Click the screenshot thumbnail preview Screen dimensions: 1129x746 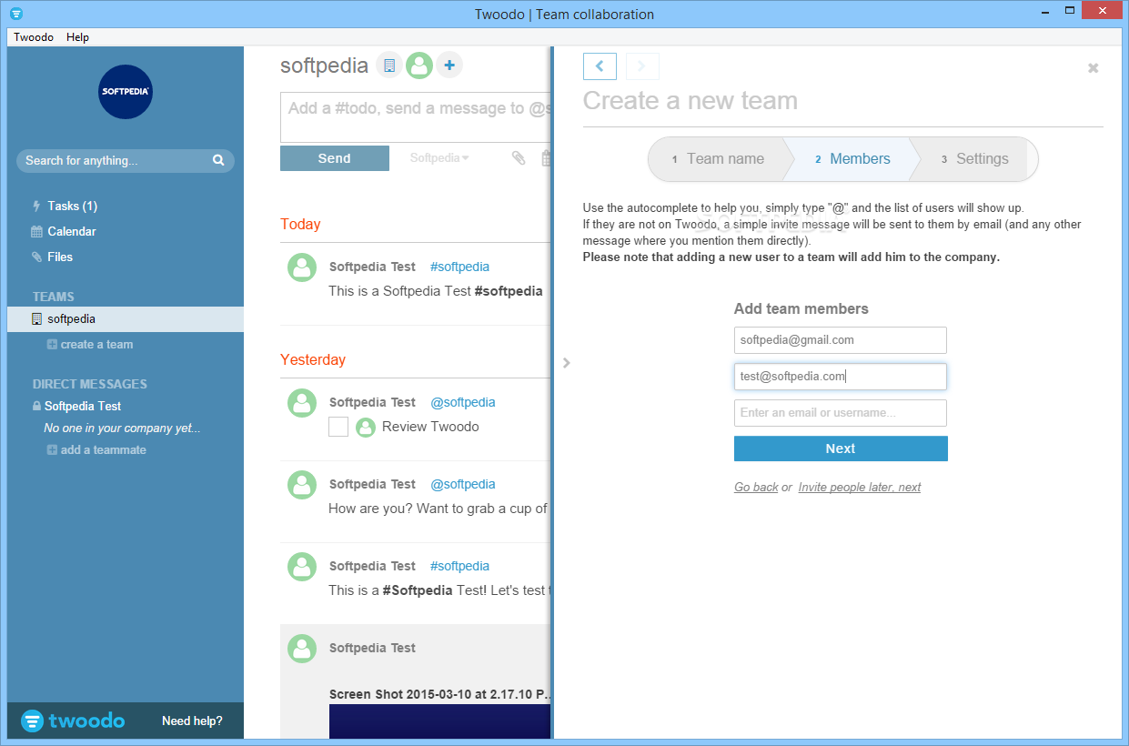click(x=440, y=721)
